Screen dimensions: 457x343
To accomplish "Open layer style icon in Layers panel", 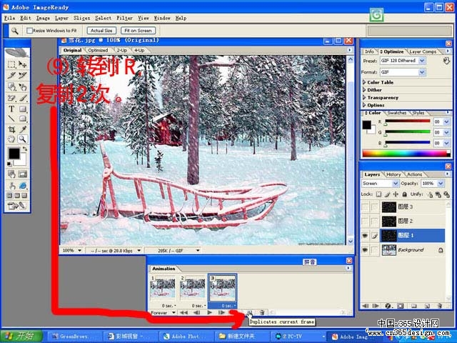I will (388, 306).
